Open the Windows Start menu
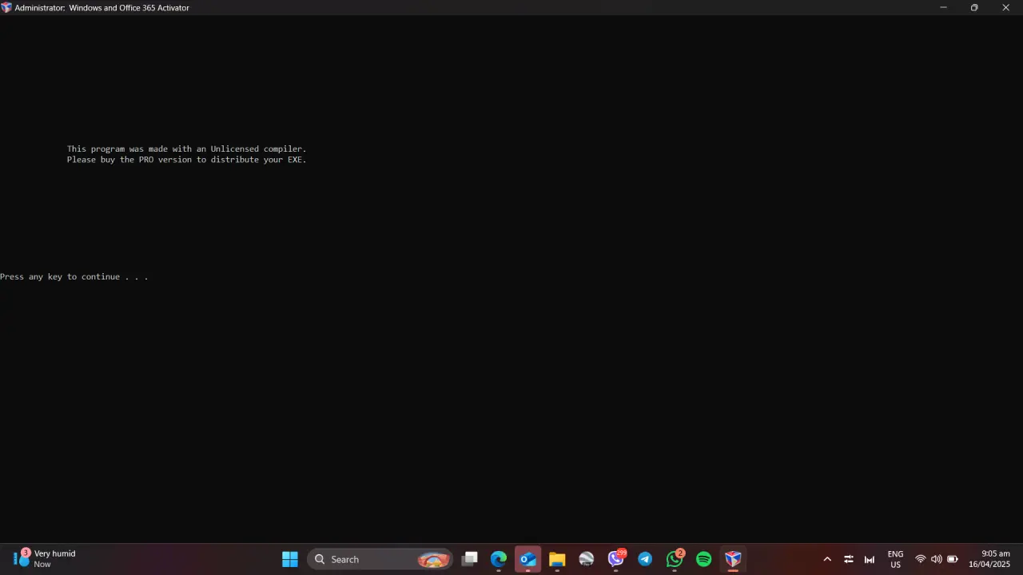The width and height of the screenshot is (1023, 575). point(290,559)
